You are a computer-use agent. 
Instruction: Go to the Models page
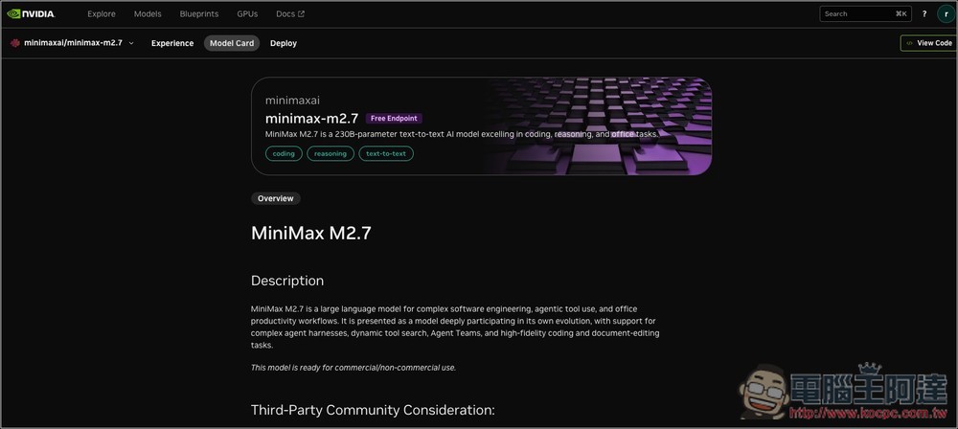148,14
